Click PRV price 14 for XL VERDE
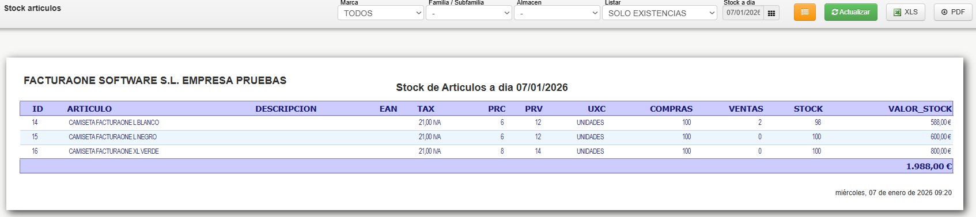This screenshot has height=217, width=976. [538, 151]
